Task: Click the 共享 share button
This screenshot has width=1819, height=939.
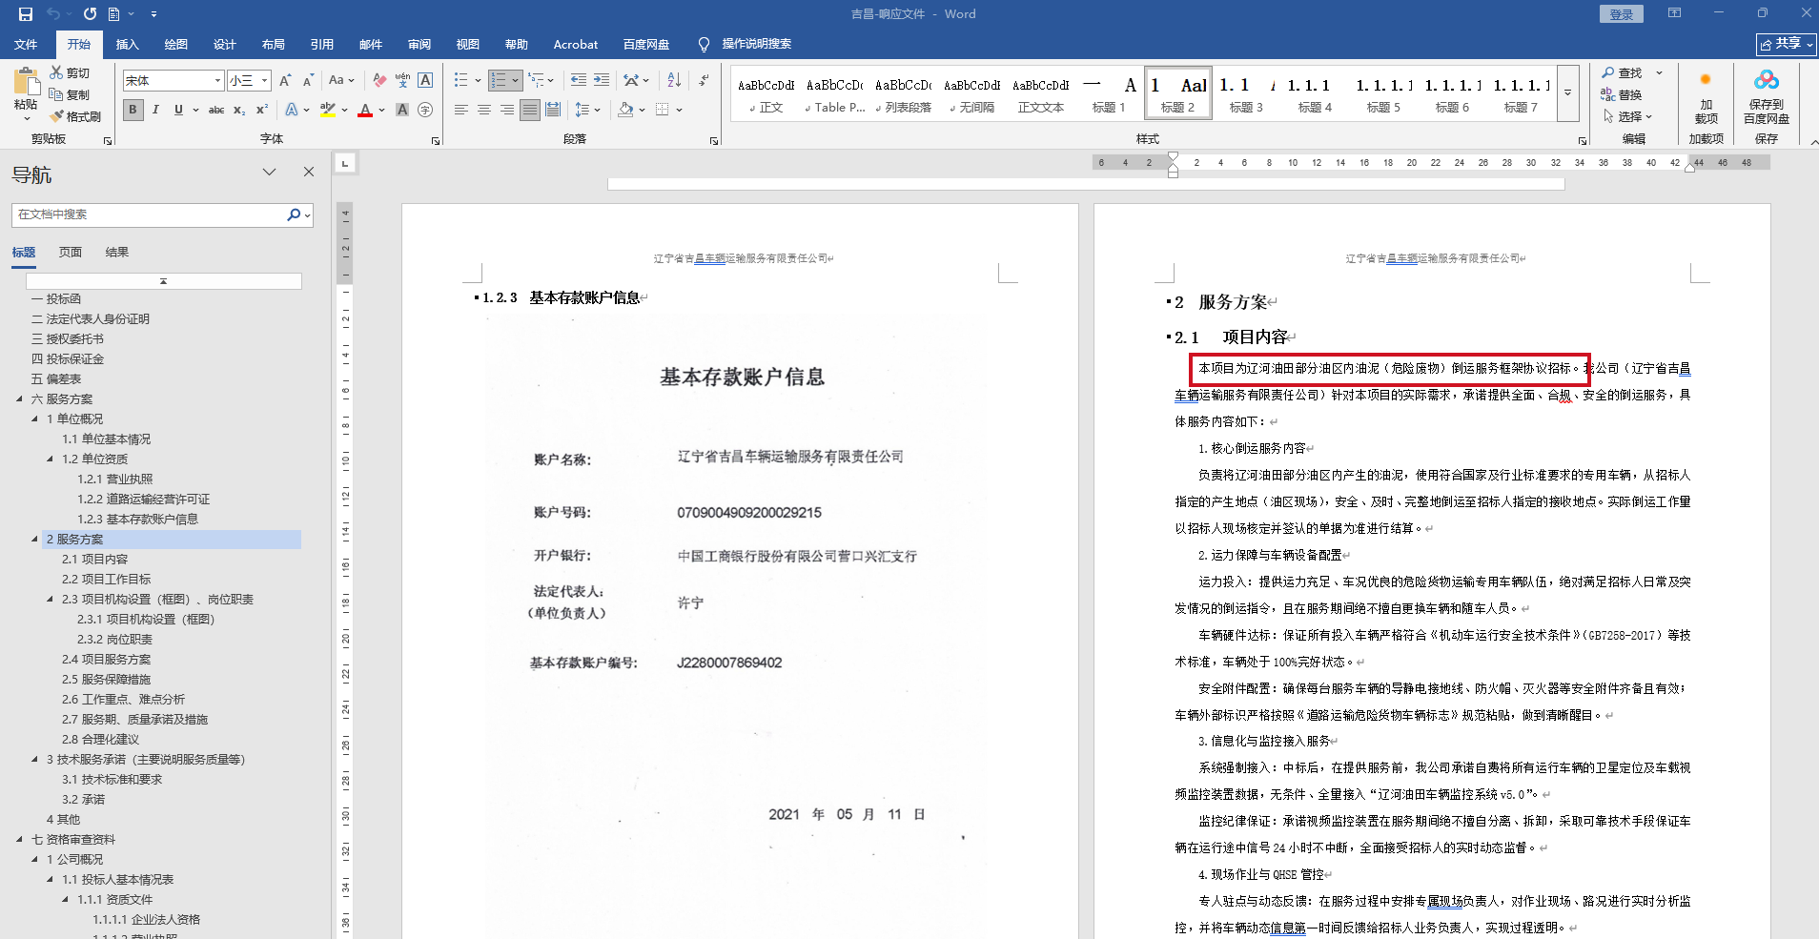Action: [1787, 44]
